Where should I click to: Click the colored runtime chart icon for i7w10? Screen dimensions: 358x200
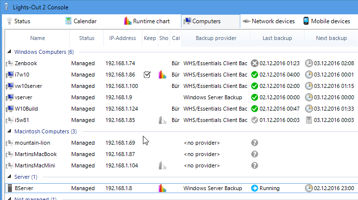tap(162, 75)
